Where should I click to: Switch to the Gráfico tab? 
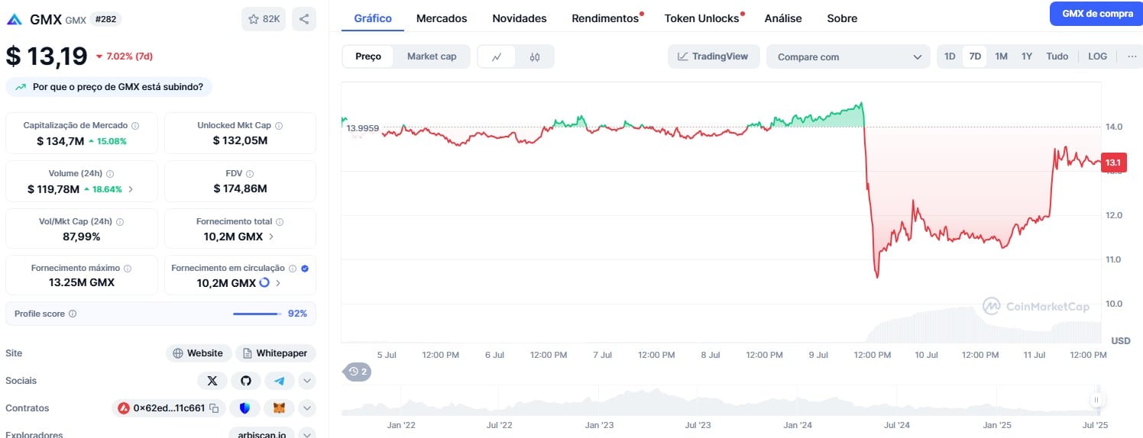[373, 18]
